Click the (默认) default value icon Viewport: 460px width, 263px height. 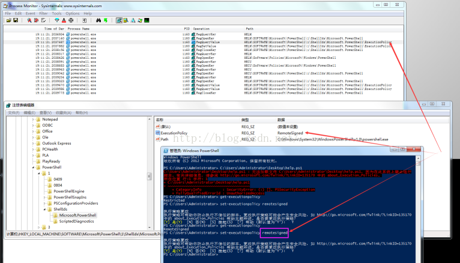tap(158, 127)
